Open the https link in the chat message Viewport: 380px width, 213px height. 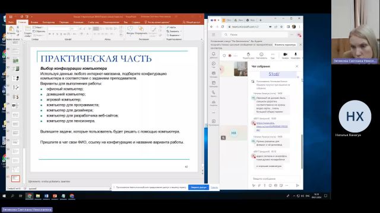272,126
